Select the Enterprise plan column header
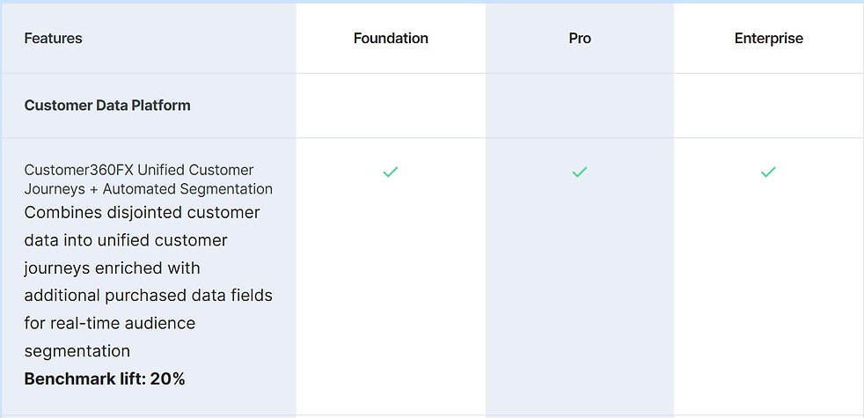Image resolution: width=864 pixels, height=418 pixels. tap(768, 39)
